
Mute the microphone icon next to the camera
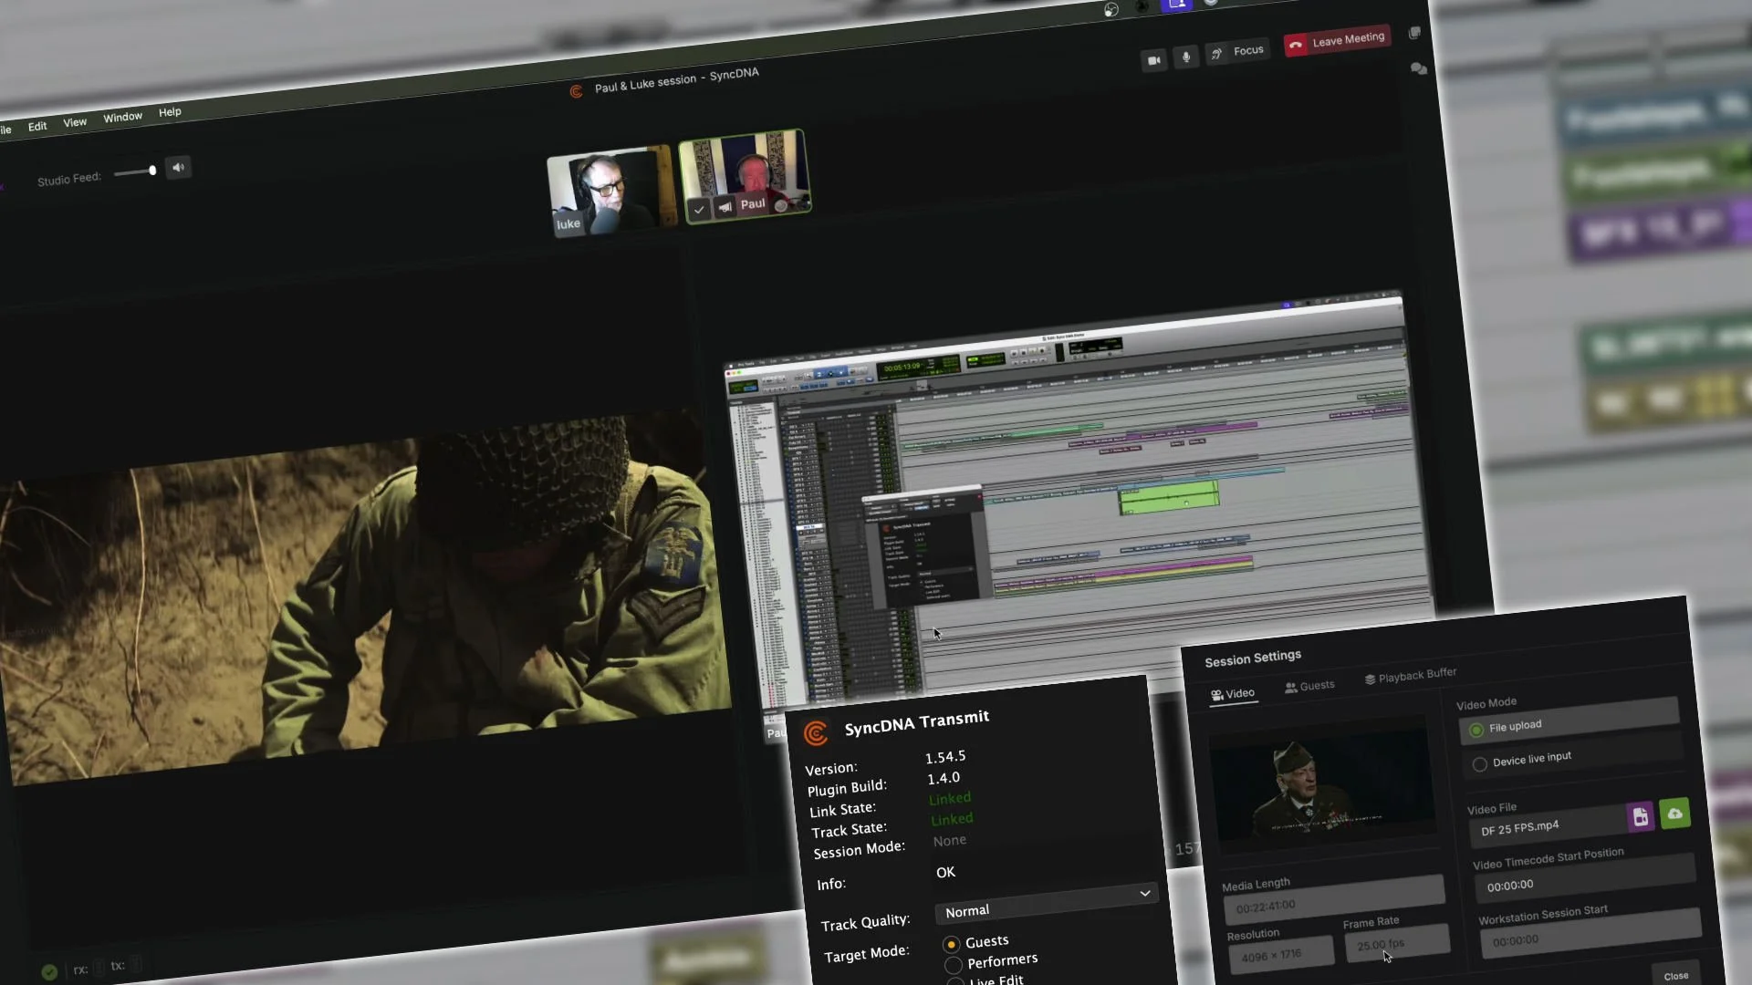1185,57
